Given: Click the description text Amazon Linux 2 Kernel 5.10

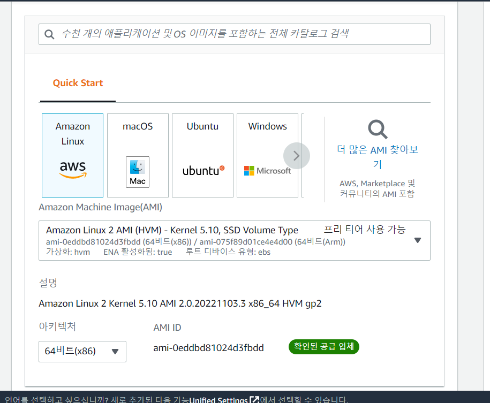Looking at the screenshot, I should coord(180,303).
